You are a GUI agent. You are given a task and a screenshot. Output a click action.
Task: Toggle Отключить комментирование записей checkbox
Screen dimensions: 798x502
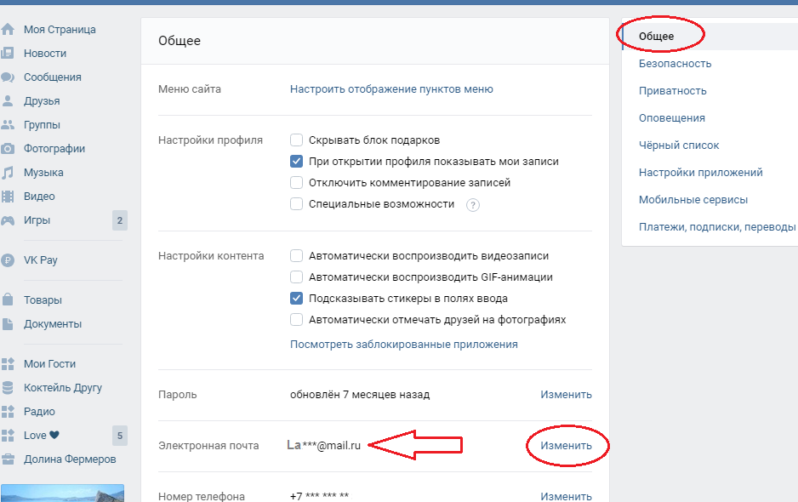[297, 183]
